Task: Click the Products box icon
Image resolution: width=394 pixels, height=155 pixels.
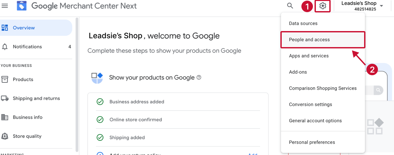Action: coord(5,79)
